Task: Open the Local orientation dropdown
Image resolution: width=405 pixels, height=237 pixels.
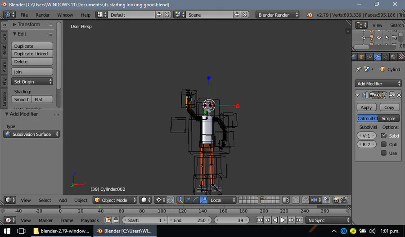Action: click(x=222, y=200)
